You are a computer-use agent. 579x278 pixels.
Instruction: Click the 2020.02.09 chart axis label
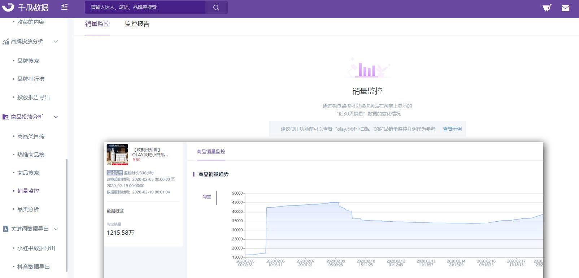(336, 263)
